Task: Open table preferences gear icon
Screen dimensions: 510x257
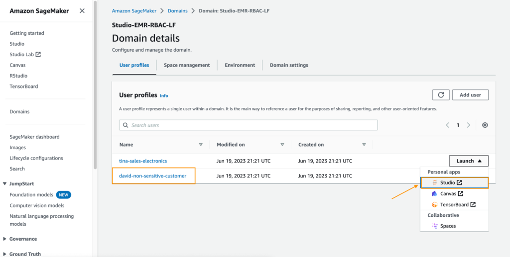Action: [485, 125]
